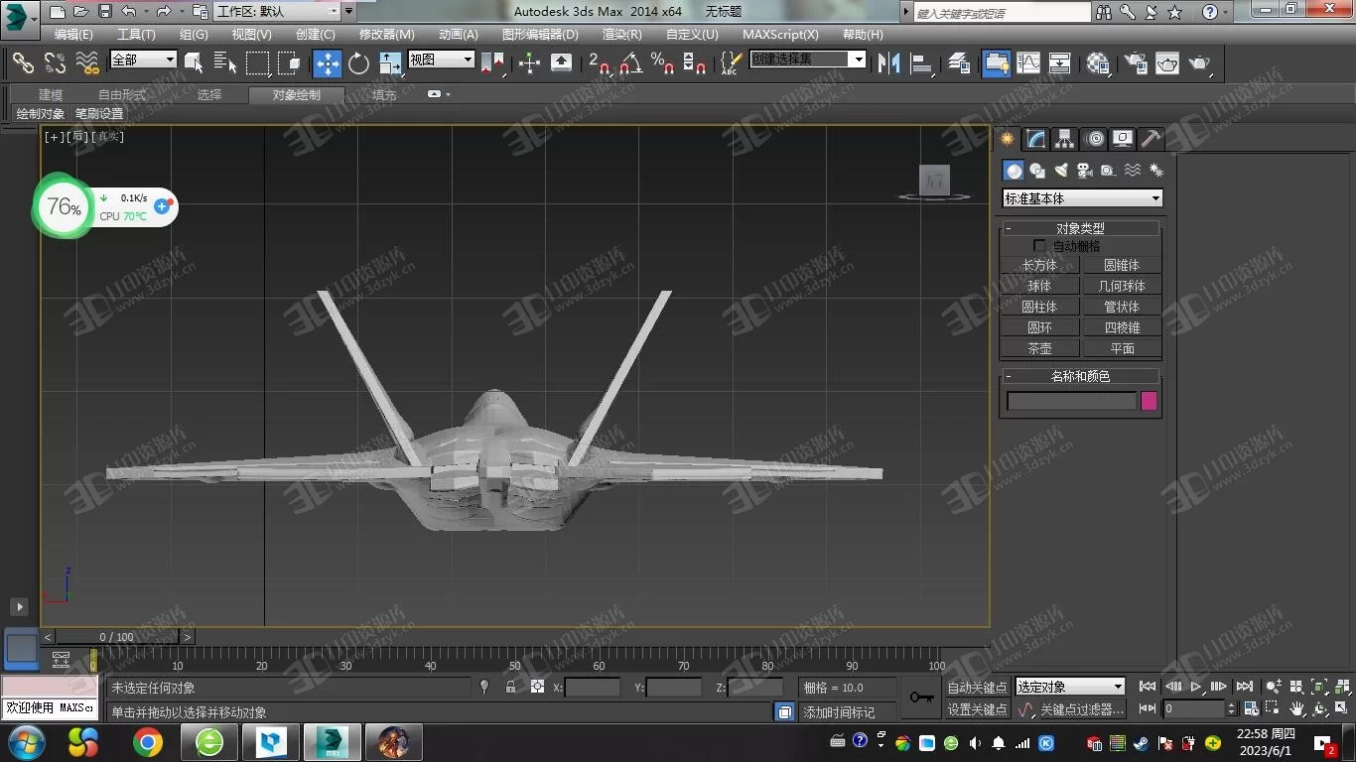Image resolution: width=1356 pixels, height=762 pixels.
Task: Open the selection filter dropdown 全部
Action: click(x=143, y=60)
